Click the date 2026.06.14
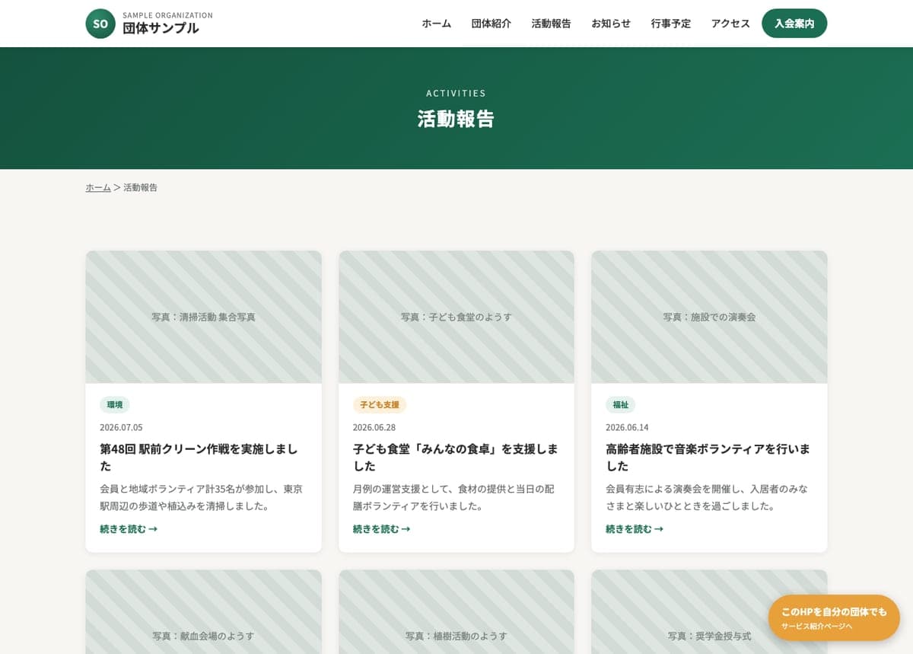The height and width of the screenshot is (654, 913). [x=627, y=427]
